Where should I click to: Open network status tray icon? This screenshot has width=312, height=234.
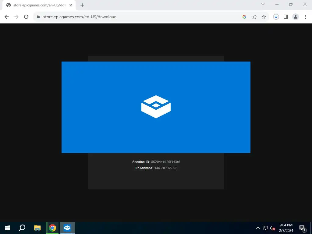click(265, 228)
